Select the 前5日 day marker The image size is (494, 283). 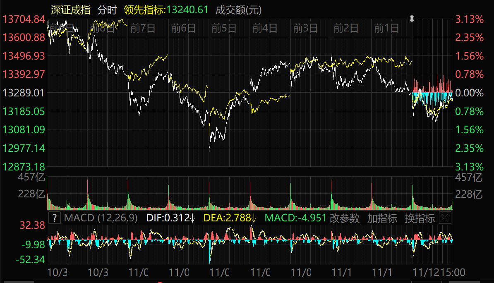tap(223, 28)
